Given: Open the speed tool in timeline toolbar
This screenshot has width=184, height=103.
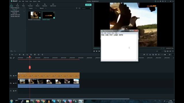Looking at the screenshot, I should (31, 55).
